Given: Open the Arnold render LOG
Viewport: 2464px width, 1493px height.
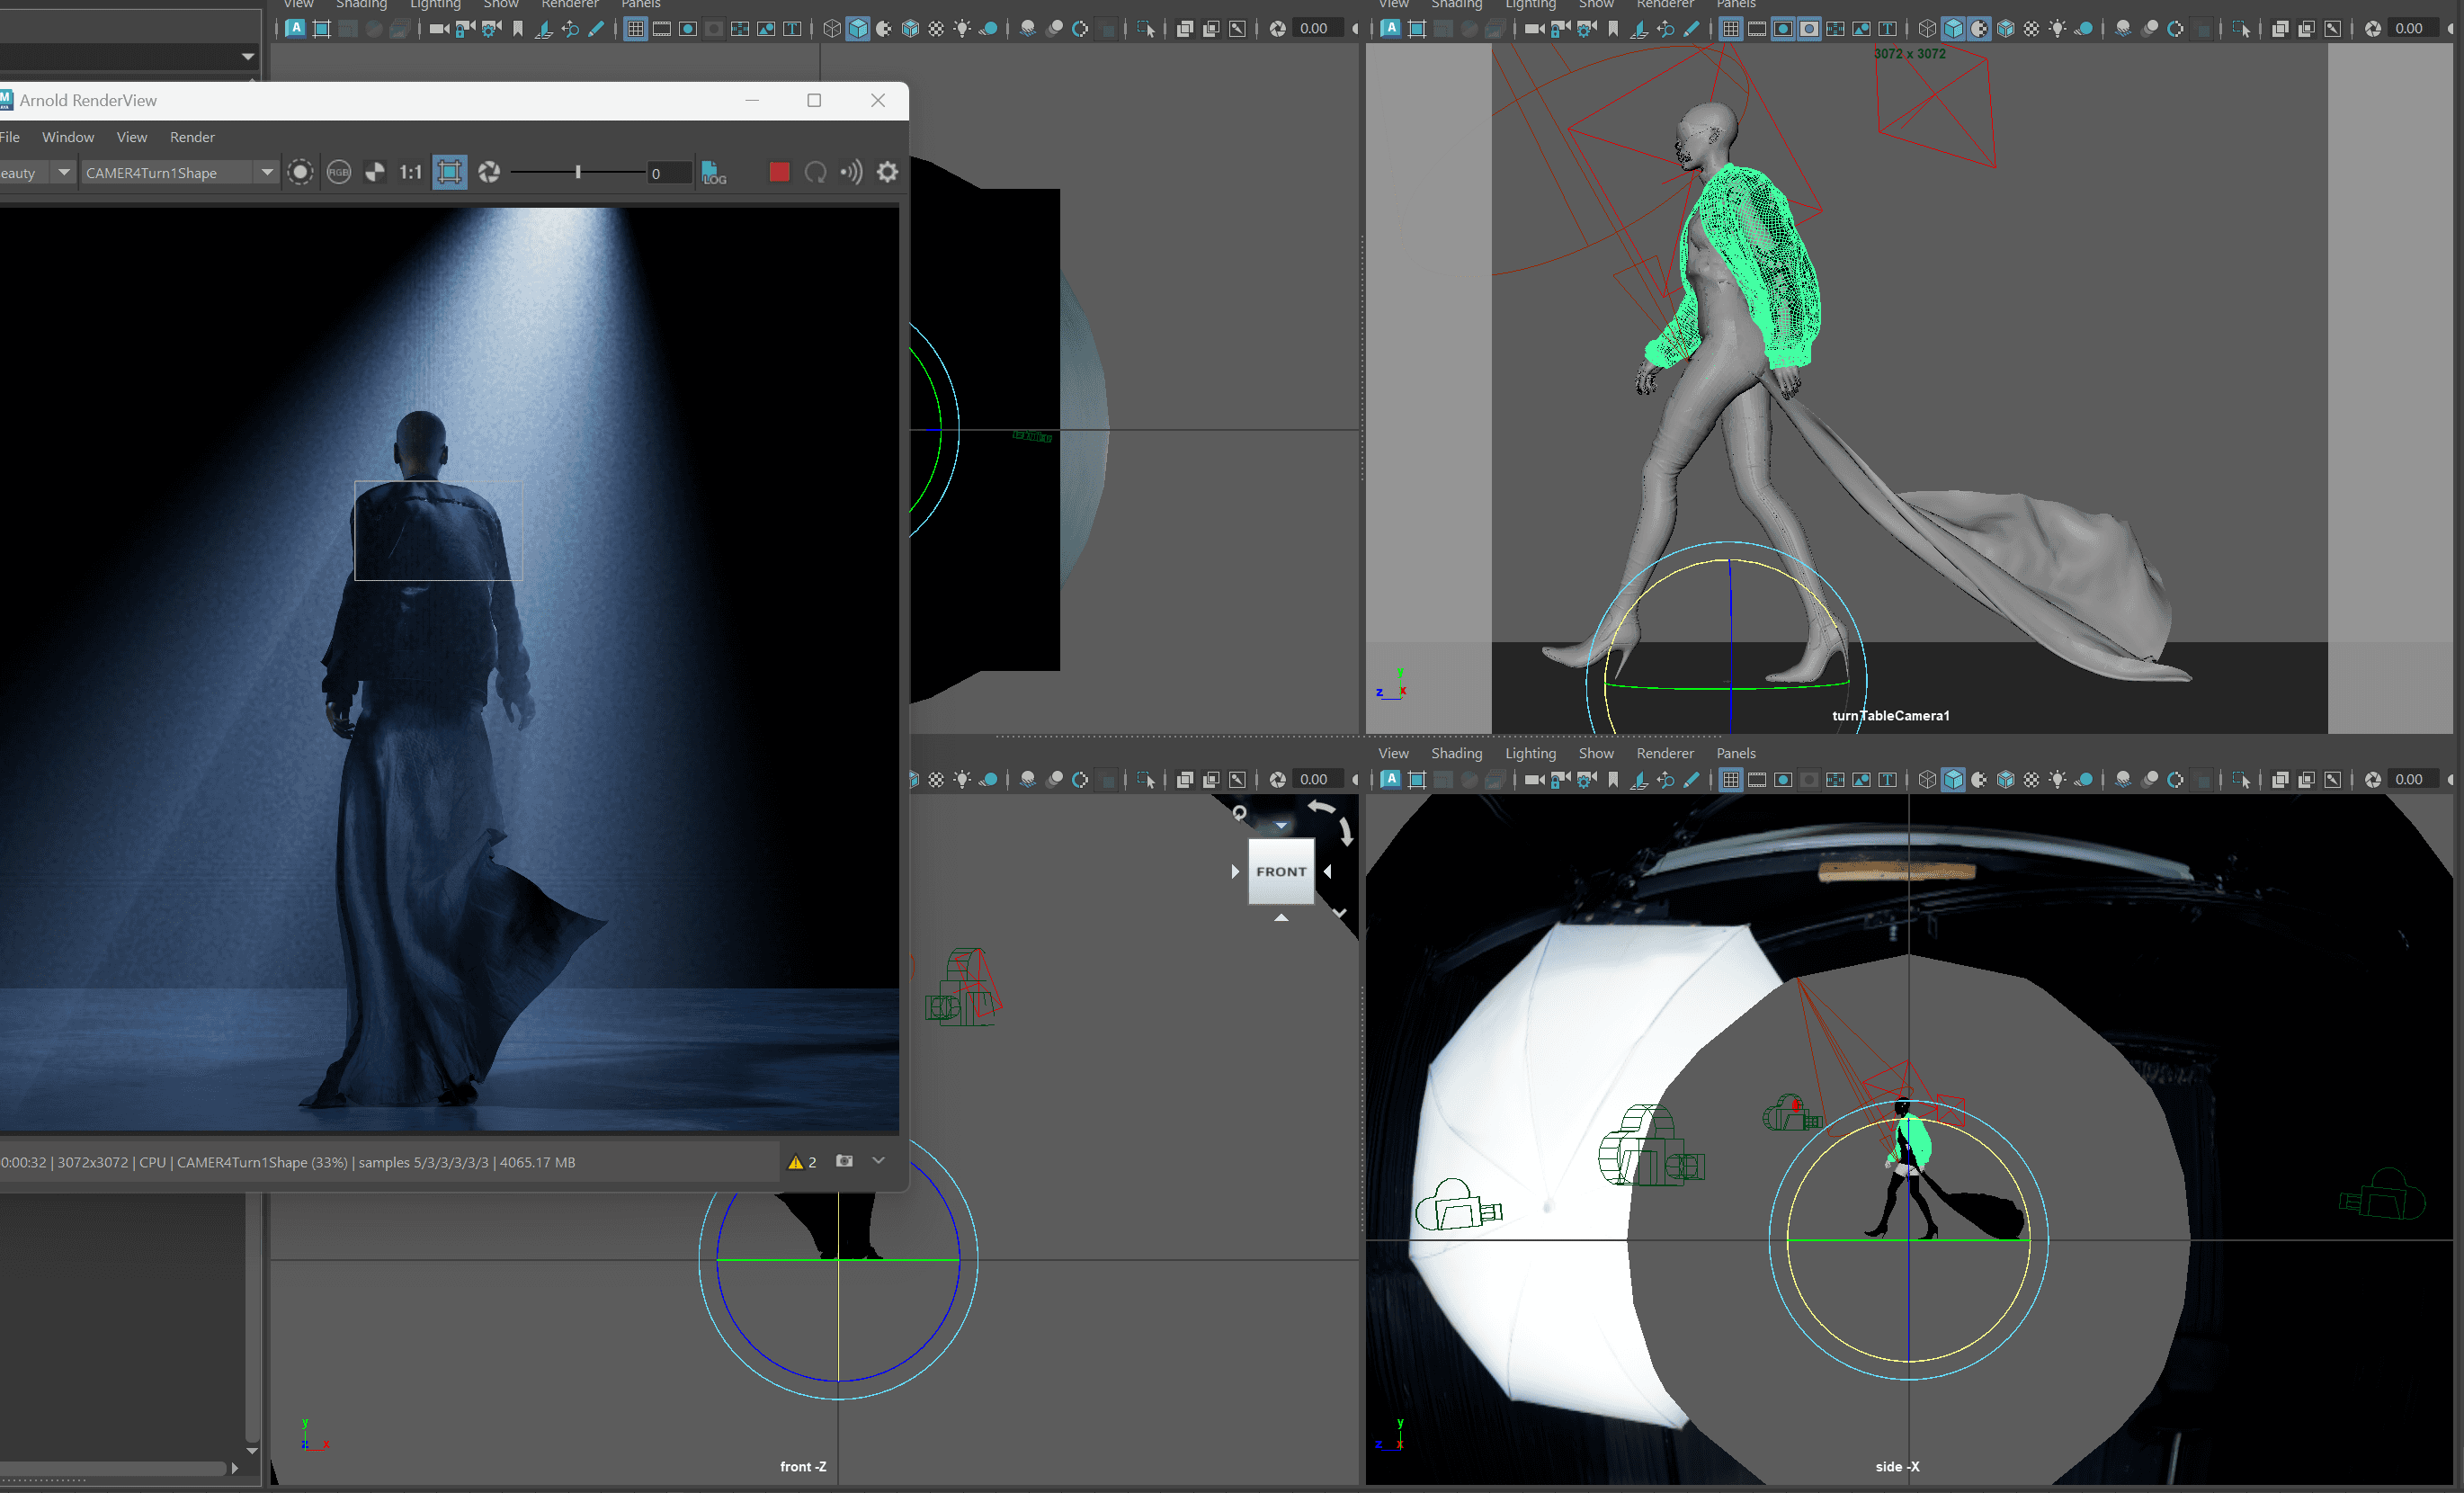Looking at the screenshot, I should click(713, 172).
